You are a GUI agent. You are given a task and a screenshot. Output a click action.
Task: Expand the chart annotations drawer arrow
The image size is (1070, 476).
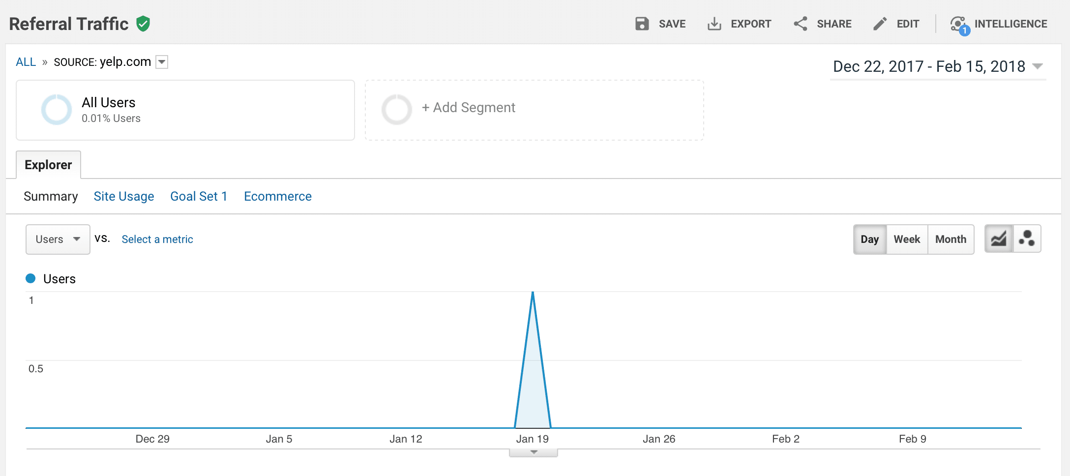(x=534, y=452)
